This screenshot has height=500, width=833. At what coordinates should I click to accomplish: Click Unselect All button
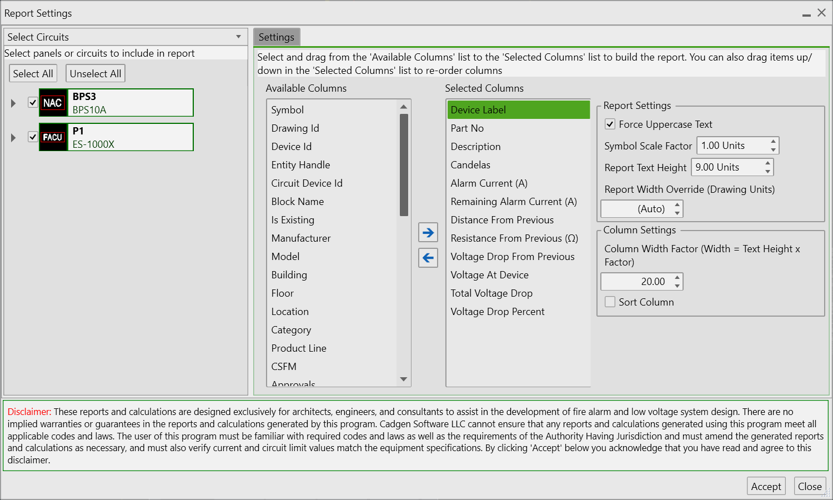pyautogui.click(x=96, y=74)
